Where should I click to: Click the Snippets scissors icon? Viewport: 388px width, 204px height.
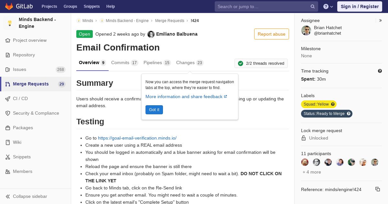pyautogui.click(x=8, y=157)
